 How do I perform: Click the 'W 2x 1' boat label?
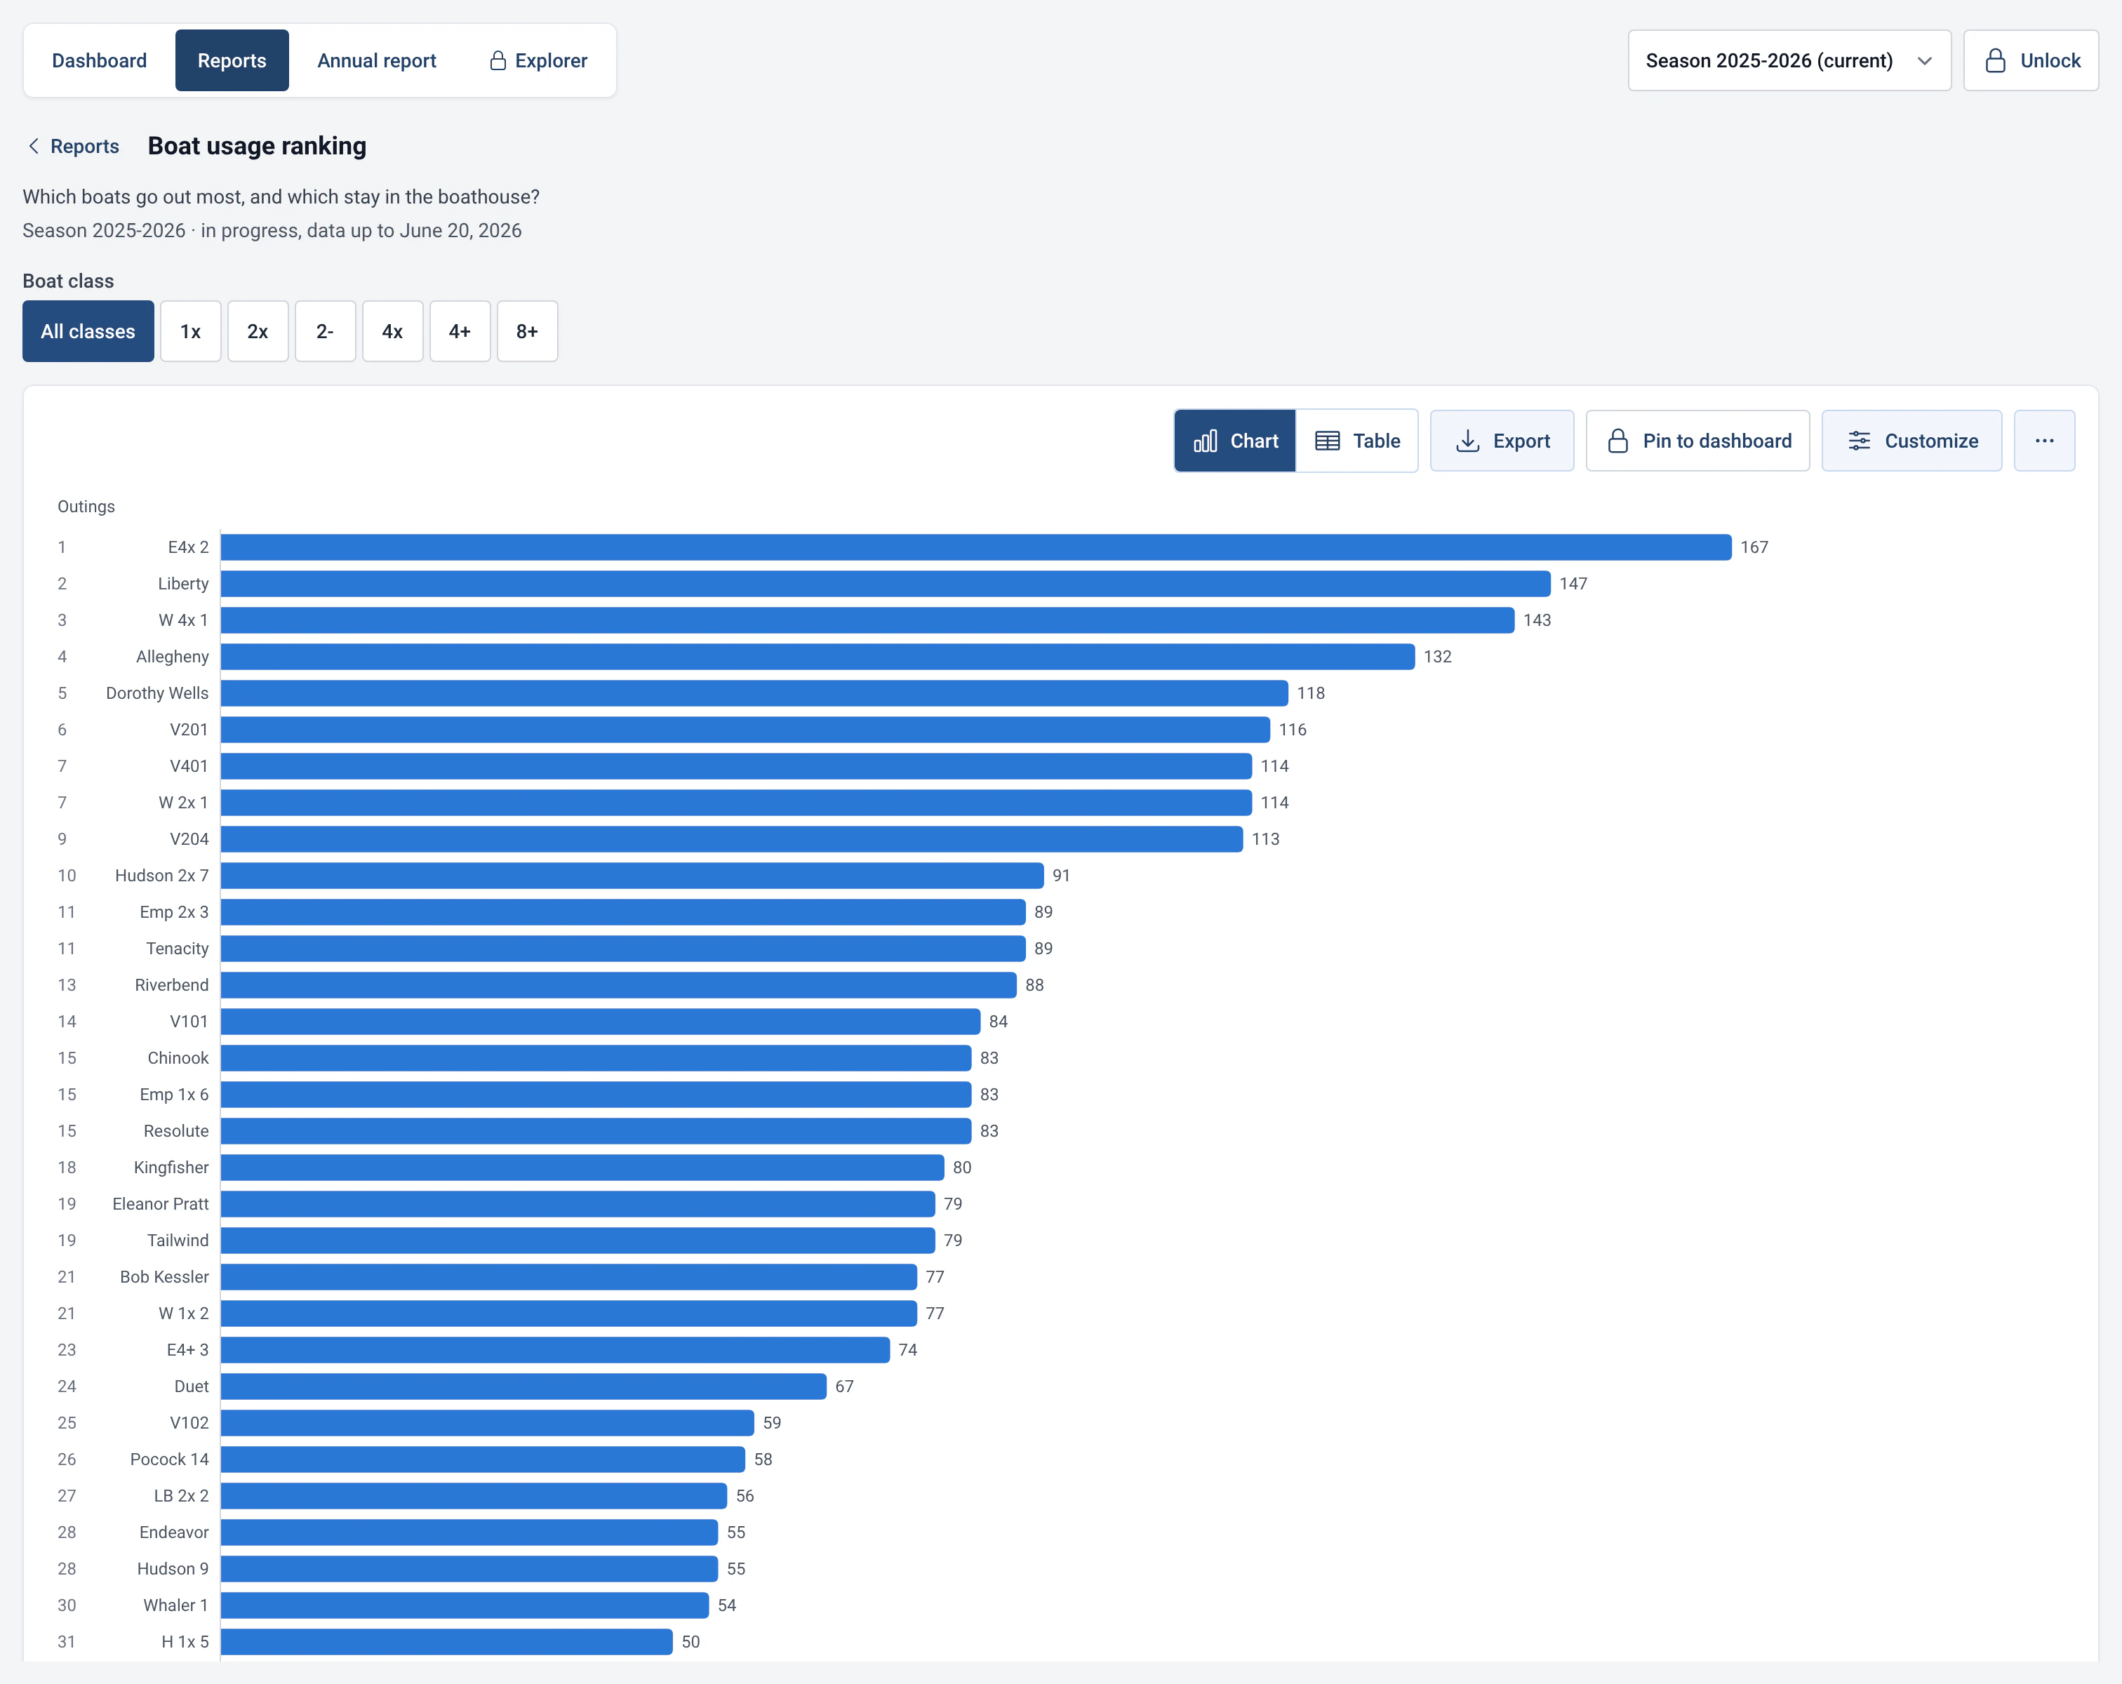(183, 802)
